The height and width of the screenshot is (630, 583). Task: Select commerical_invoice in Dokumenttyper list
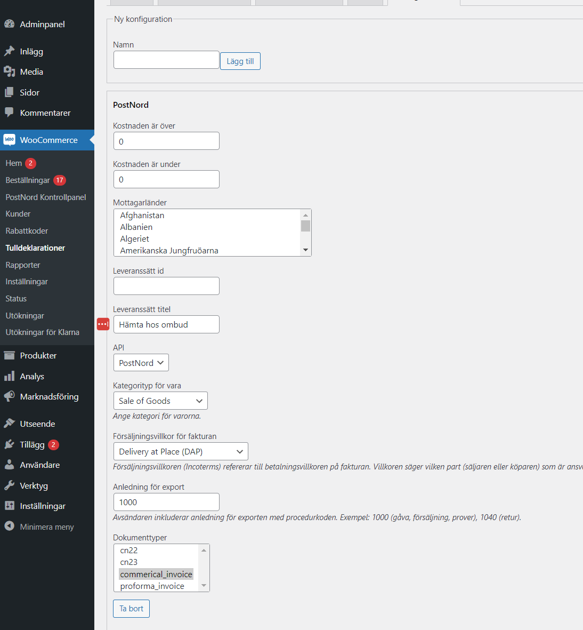156,574
